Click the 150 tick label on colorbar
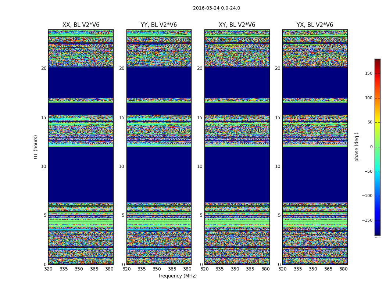 [368, 73]
